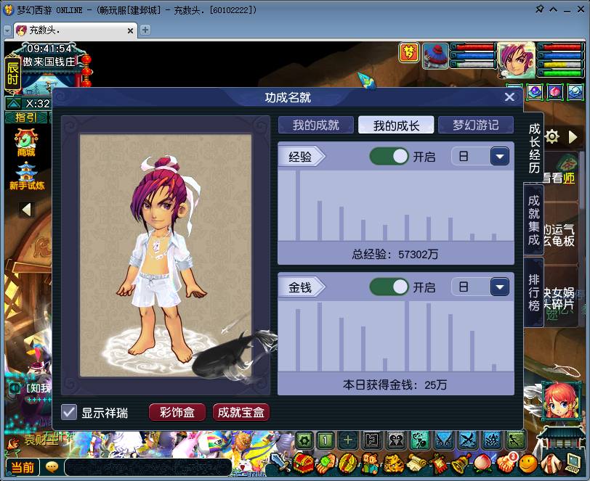Viewport: 590px width, 481px height.
Task: Open the 商城 shop icon
Action: pos(26,142)
